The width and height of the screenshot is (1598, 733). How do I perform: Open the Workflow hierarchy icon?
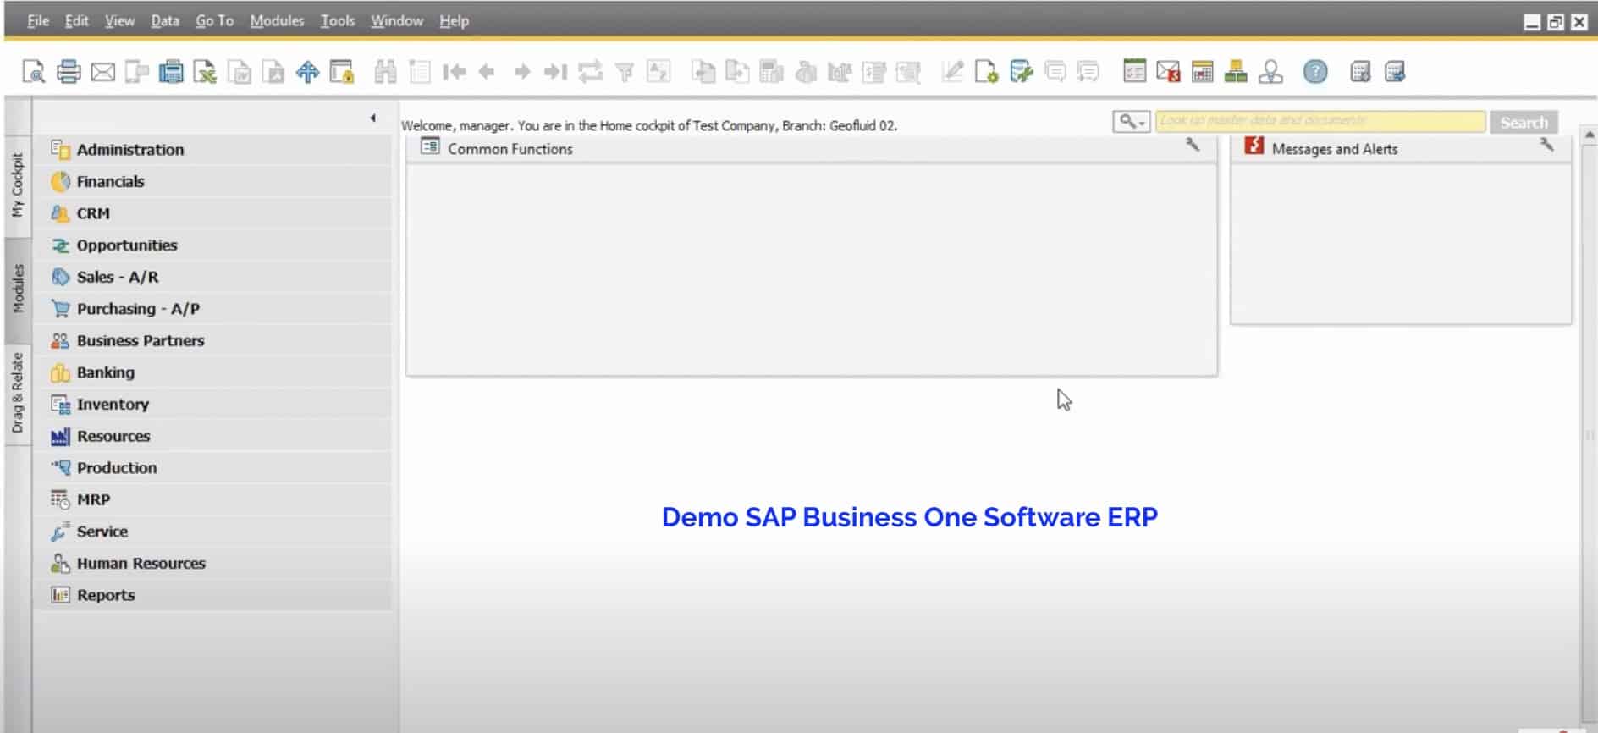(x=1236, y=72)
